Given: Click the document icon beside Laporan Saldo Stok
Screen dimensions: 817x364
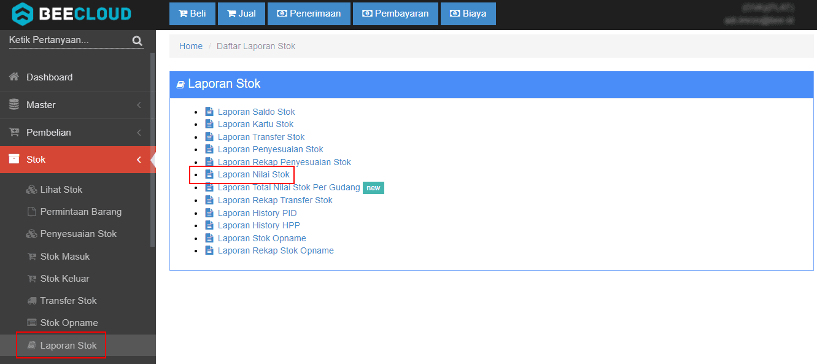Looking at the screenshot, I should (209, 112).
